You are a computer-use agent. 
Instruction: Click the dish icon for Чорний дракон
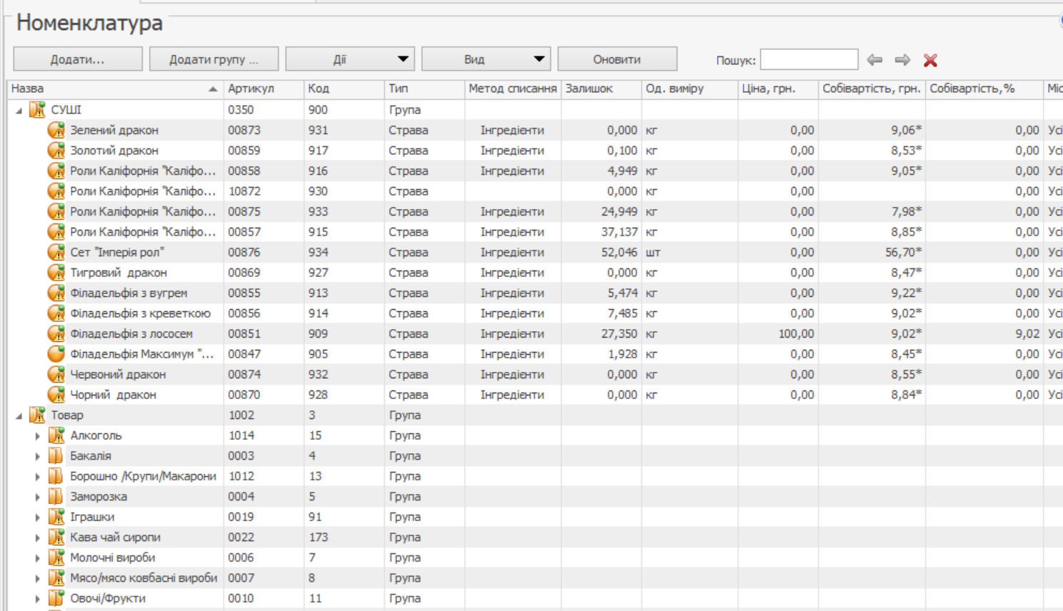[56, 395]
